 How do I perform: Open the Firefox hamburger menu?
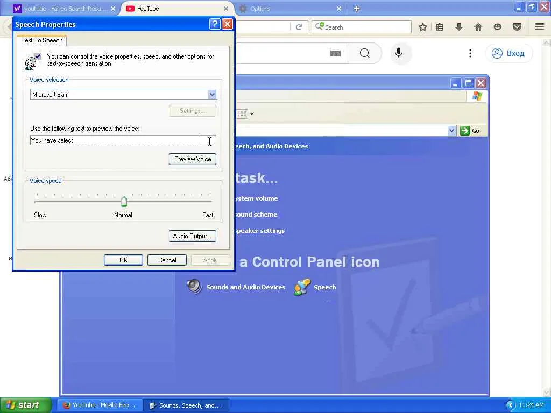540,27
